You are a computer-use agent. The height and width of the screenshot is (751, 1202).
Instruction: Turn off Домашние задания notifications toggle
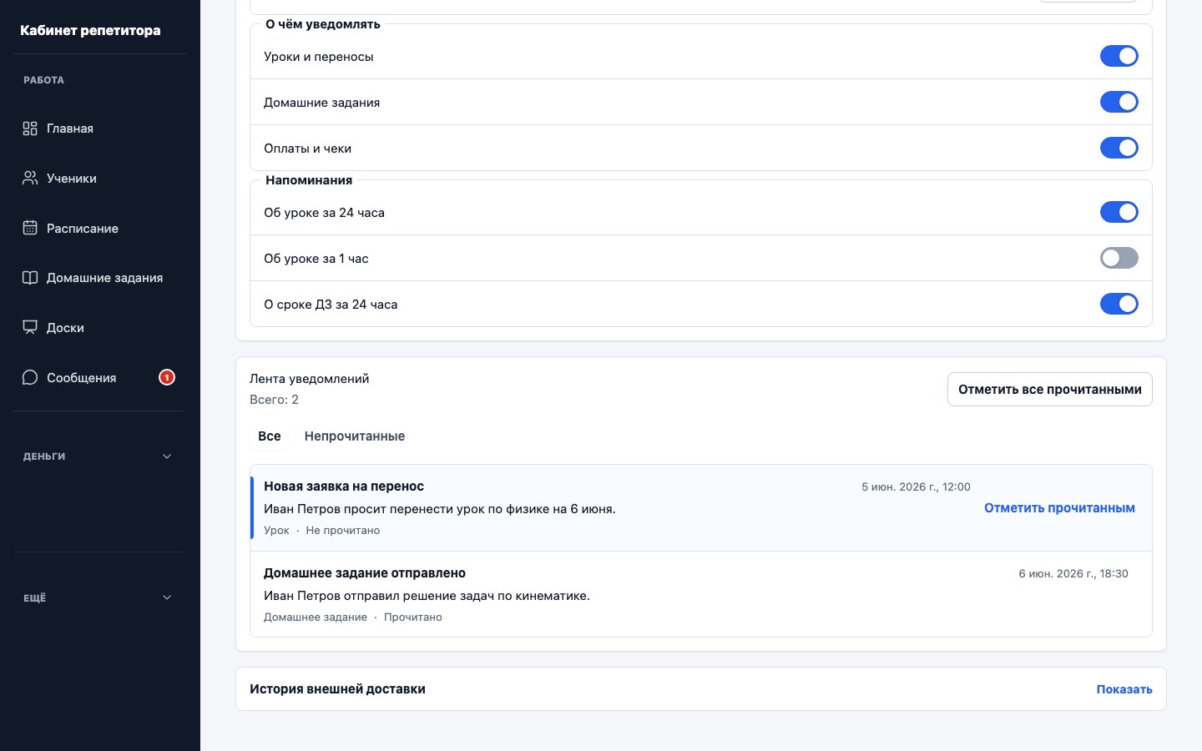tap(1119, 102)
